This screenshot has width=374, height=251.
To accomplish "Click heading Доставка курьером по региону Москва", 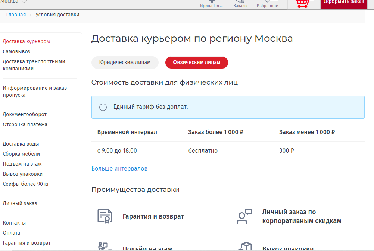I will [192, 38].
